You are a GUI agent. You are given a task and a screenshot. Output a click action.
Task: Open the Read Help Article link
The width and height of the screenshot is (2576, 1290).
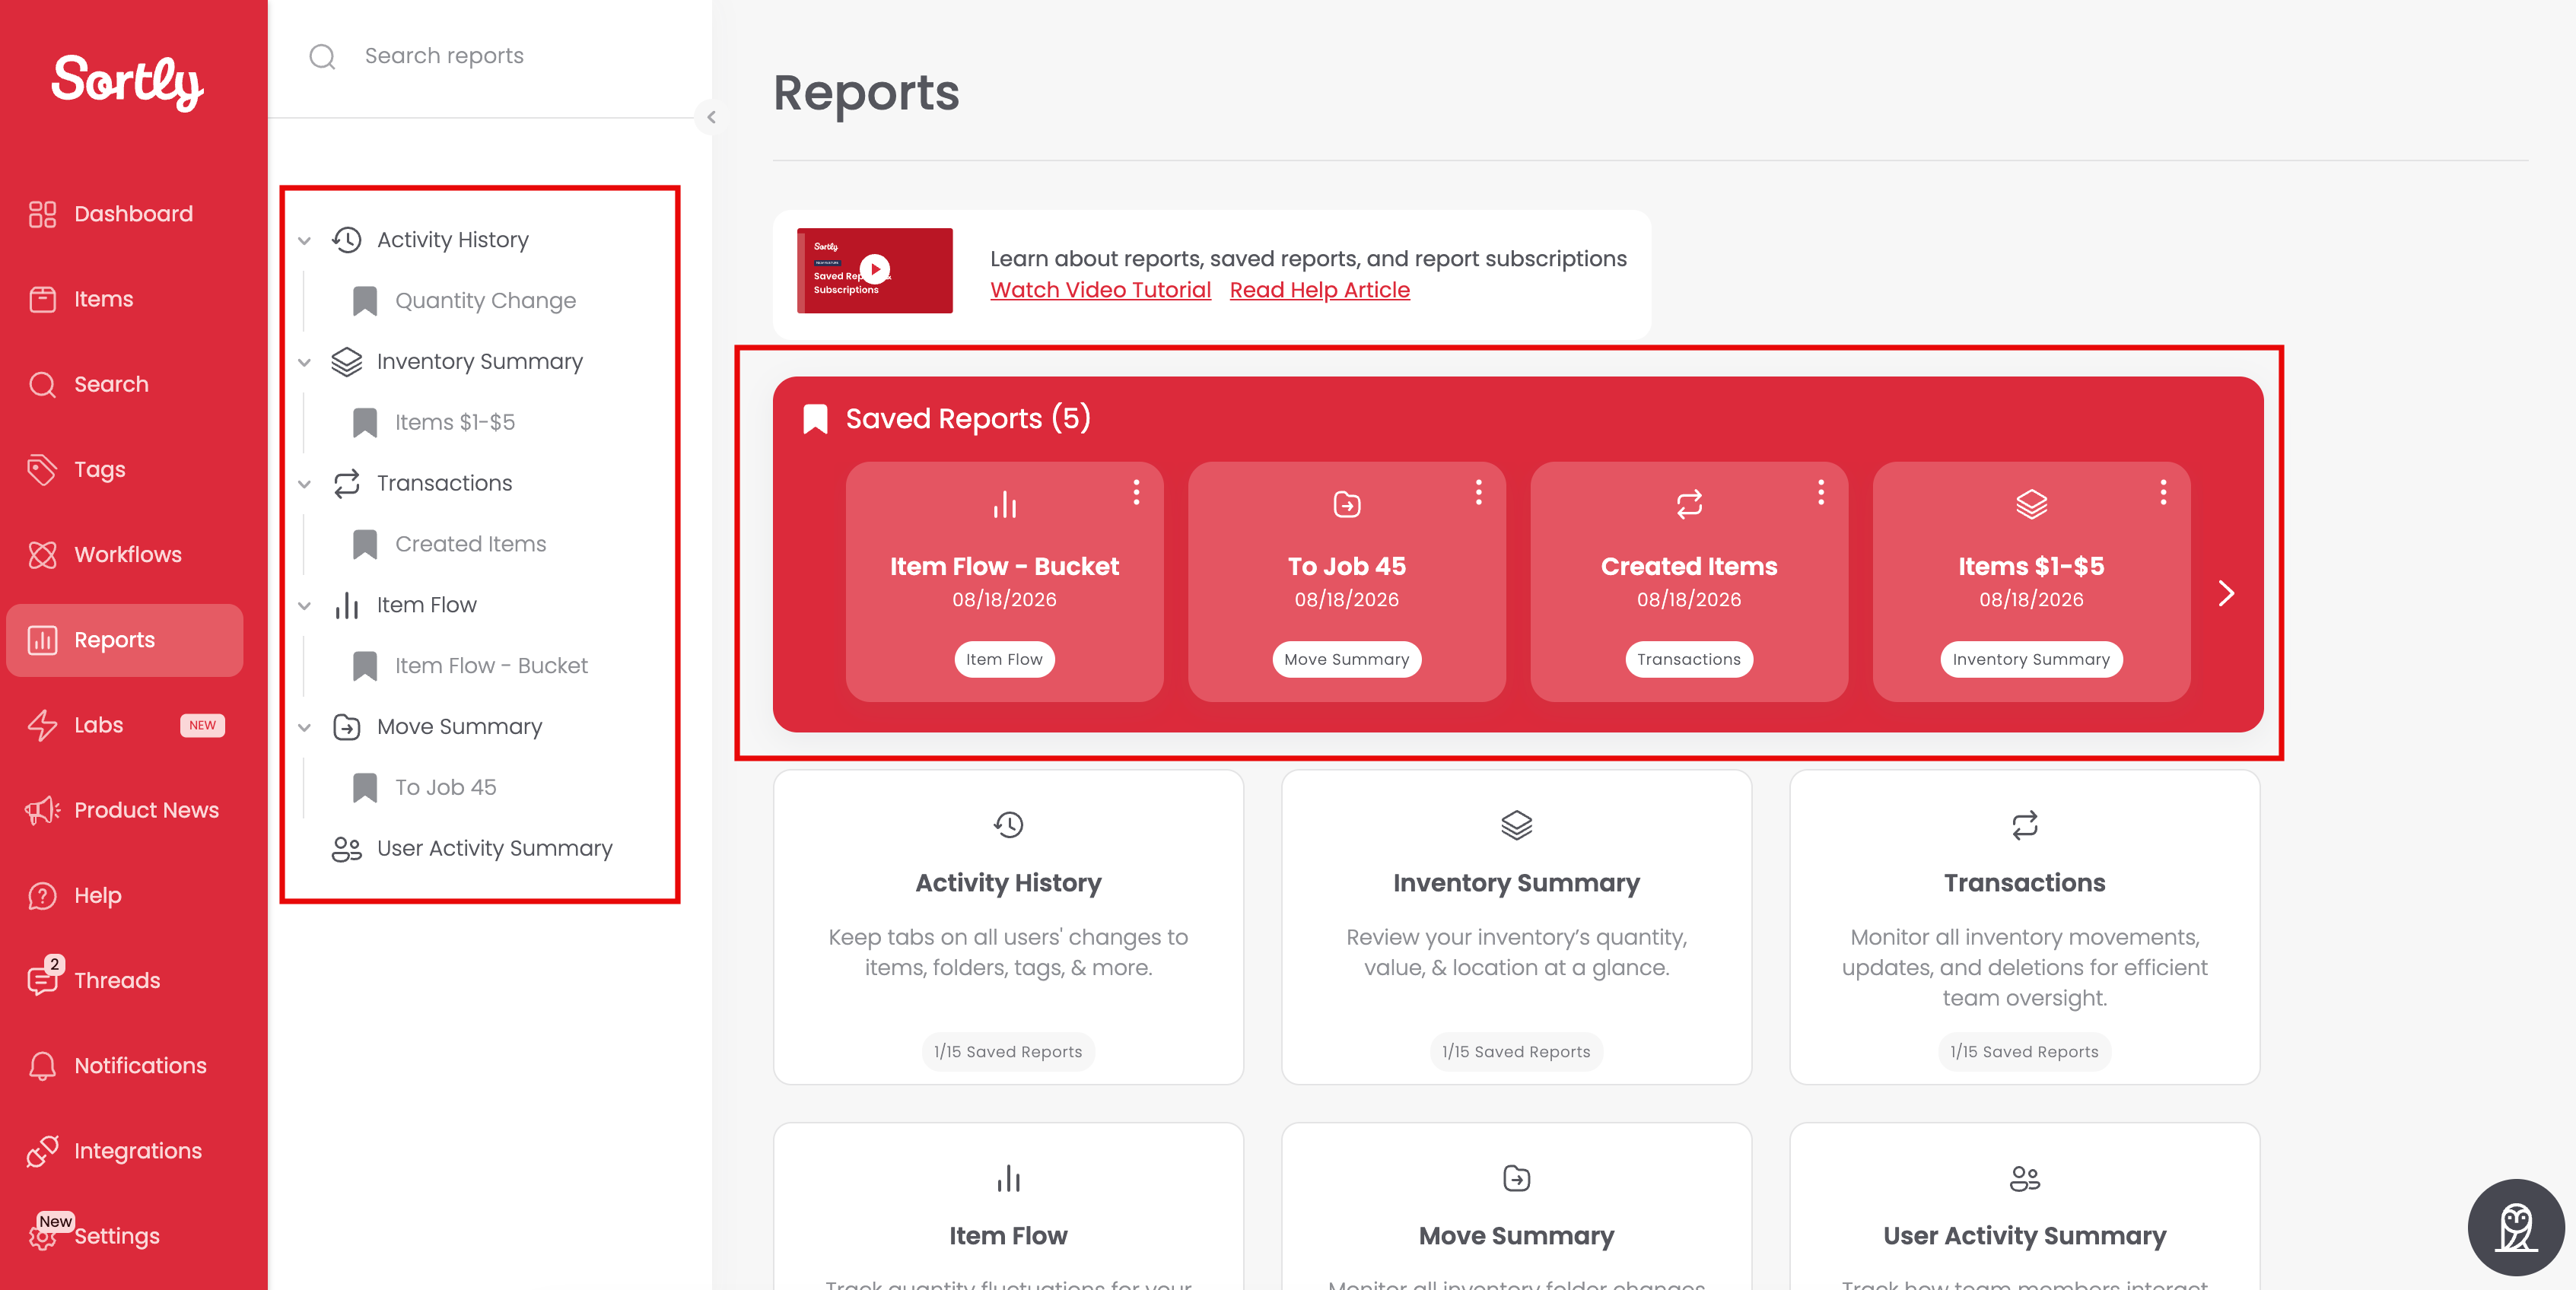tap(1319, 290)
